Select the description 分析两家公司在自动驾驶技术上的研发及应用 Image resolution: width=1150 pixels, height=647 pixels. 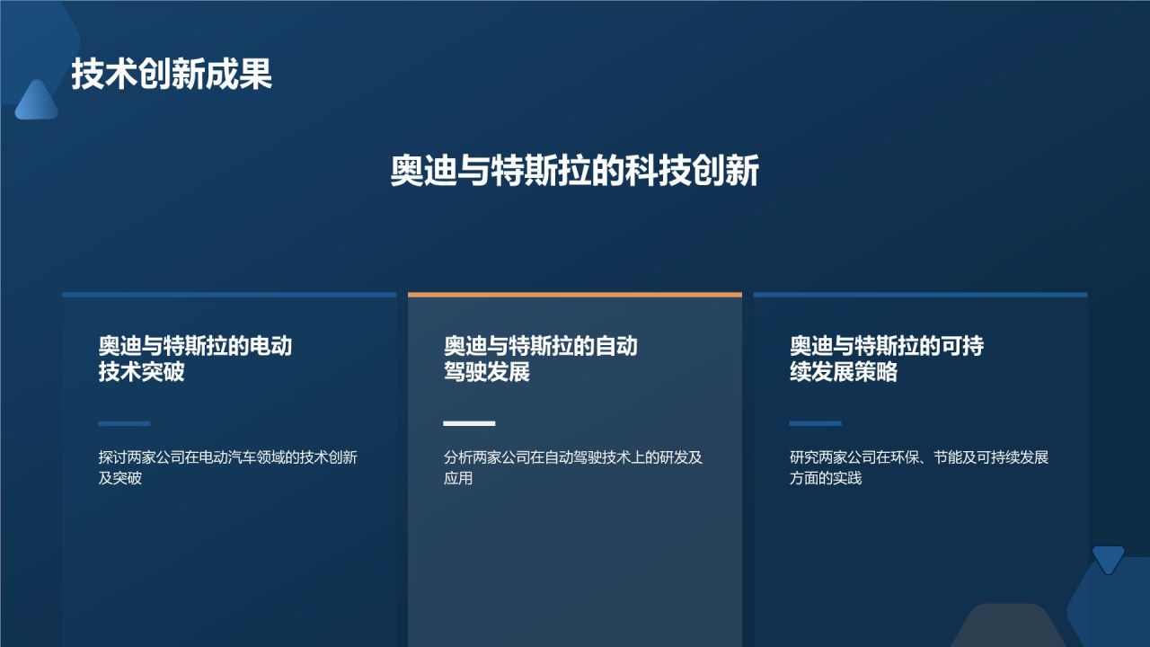[x=573, y=467]
